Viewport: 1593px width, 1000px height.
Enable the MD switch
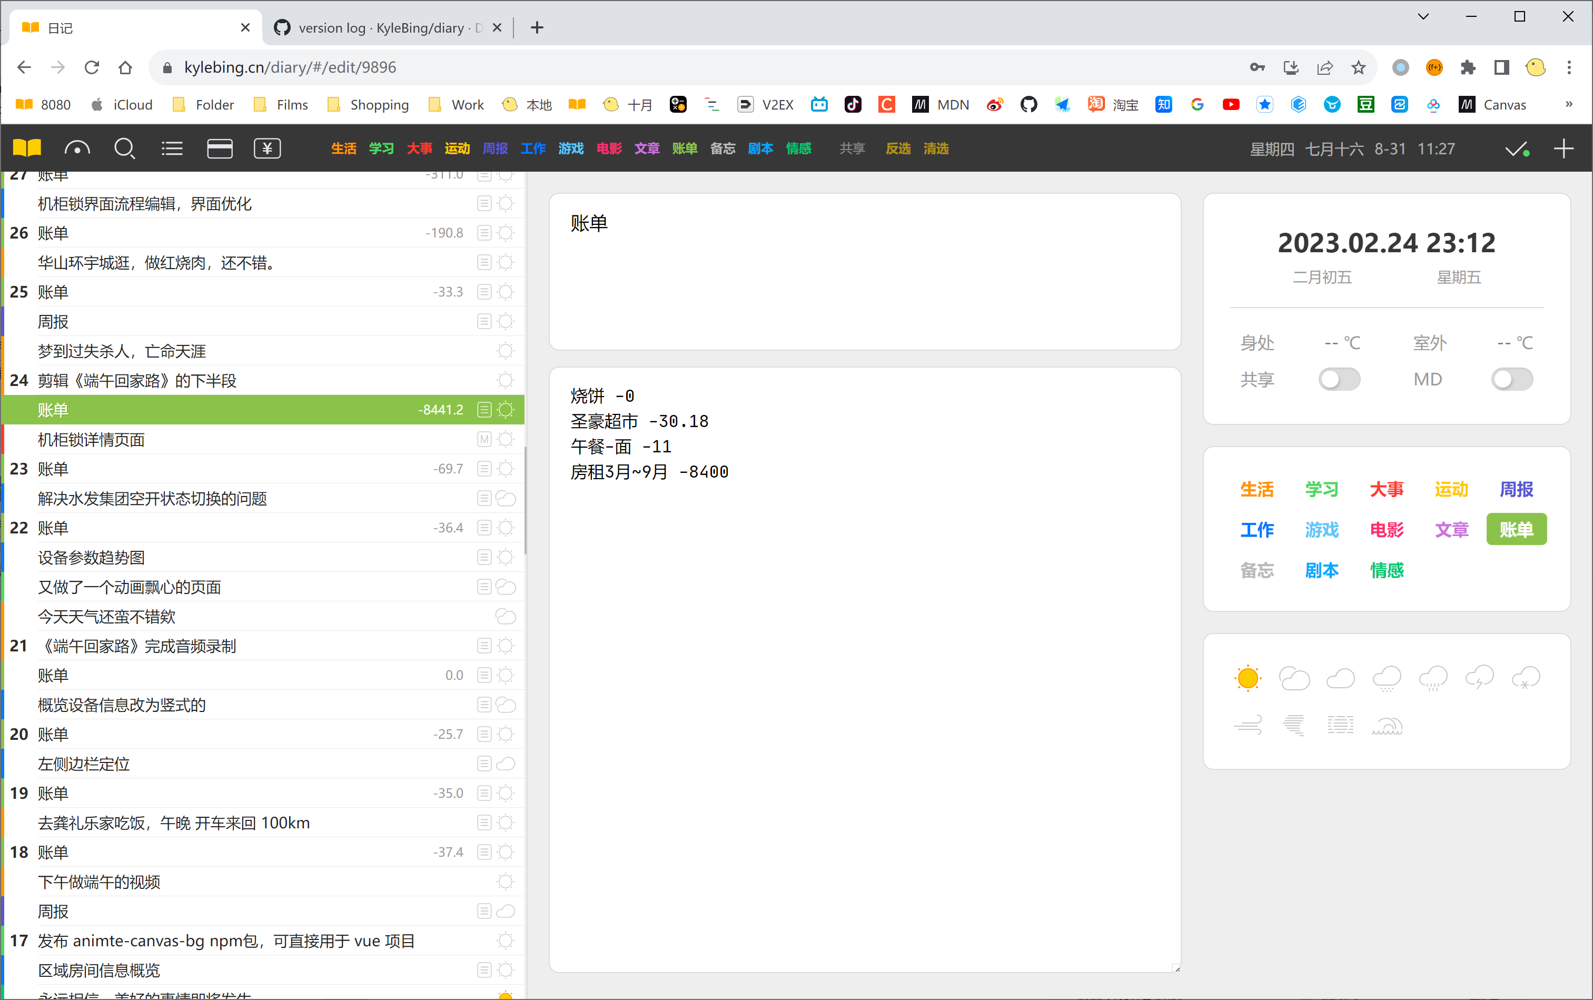pos(1512,379)
